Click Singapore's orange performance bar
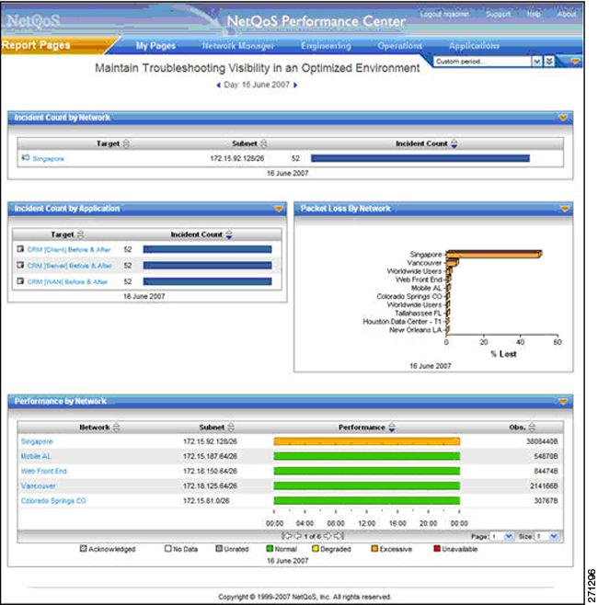Viewport: 598px width, 605px height. point(367,441)
